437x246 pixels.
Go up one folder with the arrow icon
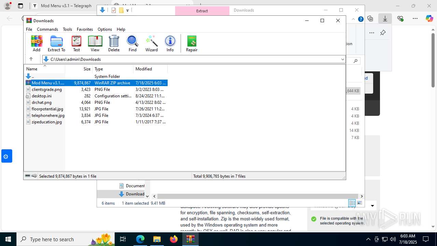tap(31, 59)
